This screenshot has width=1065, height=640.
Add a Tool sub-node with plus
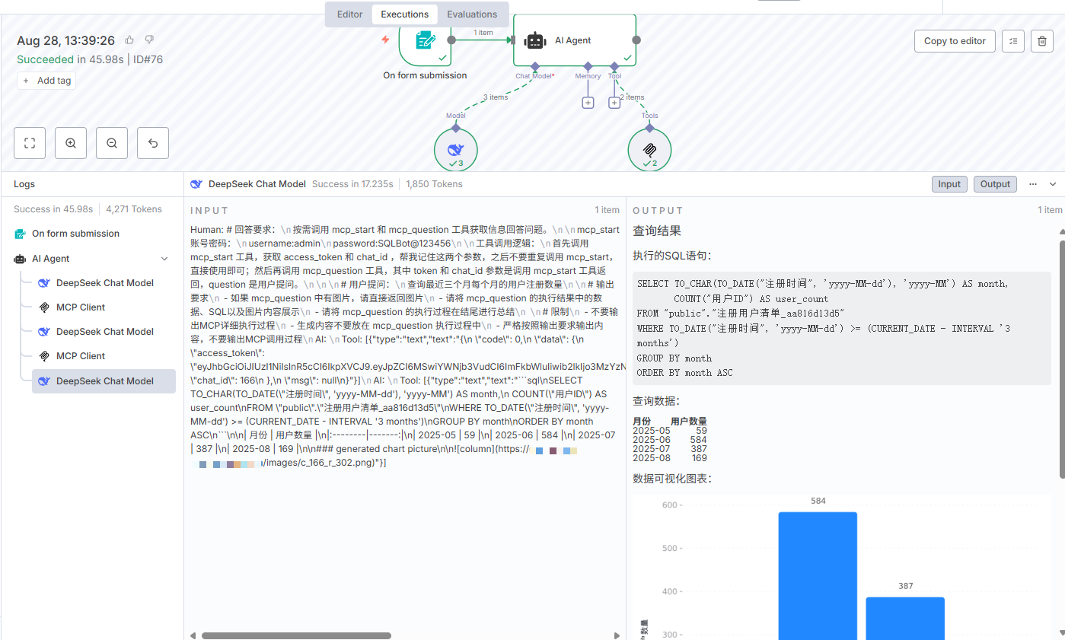(614, 103)
